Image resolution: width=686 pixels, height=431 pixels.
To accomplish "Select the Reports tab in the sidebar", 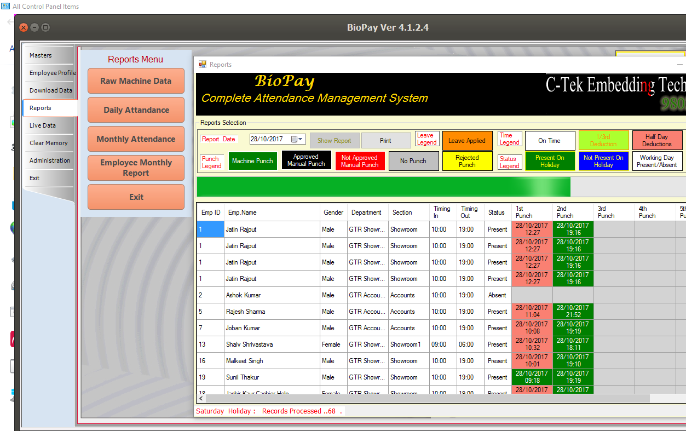I will [x=49, y=108].
